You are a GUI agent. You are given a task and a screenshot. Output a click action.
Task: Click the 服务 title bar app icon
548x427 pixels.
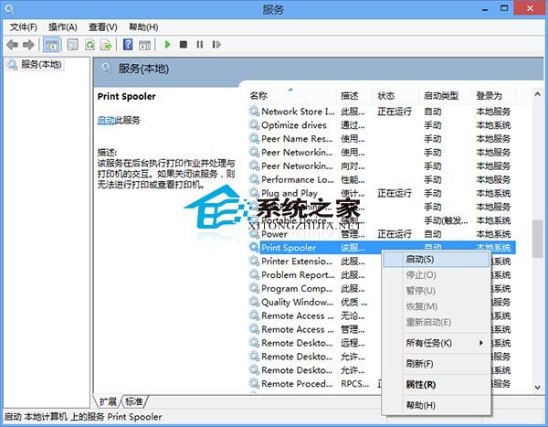tap(10, 8)
